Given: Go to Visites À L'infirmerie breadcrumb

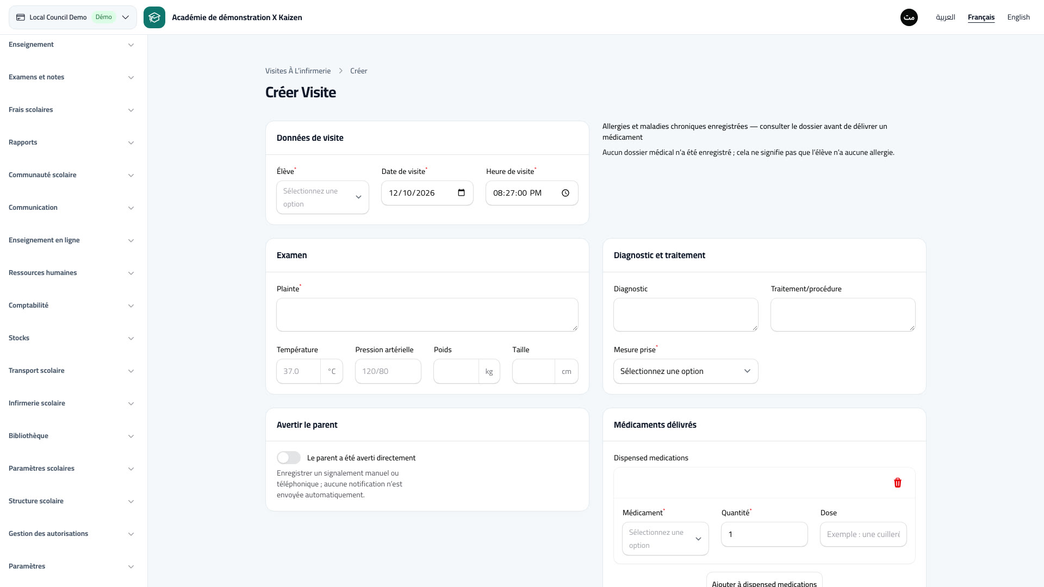Looking at the screenshot, I should pyautogui.click(x=298, y=71).
